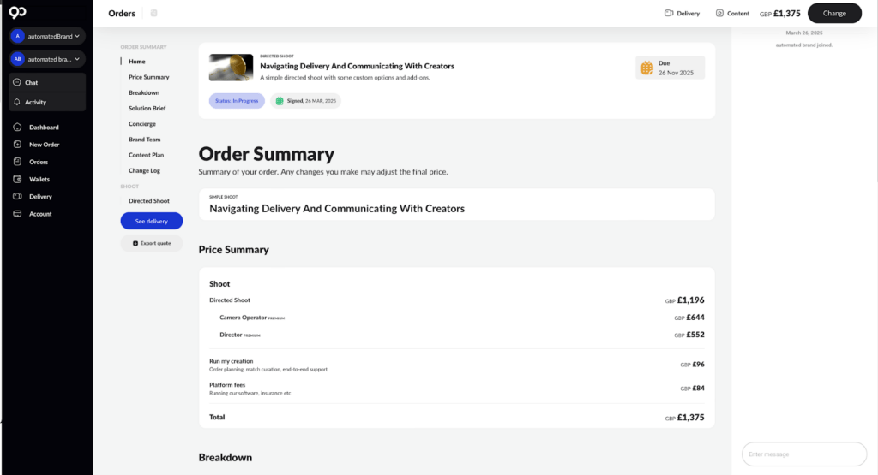
Task: Click the Activity bell icon
Action: pos(17,103)
